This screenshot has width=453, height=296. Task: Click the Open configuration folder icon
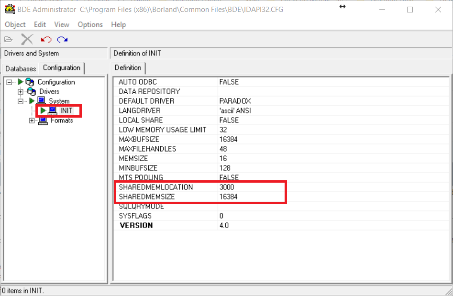9,39
